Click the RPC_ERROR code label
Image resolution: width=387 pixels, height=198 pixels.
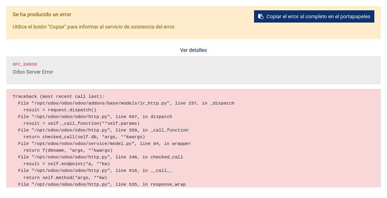[25, 65]
